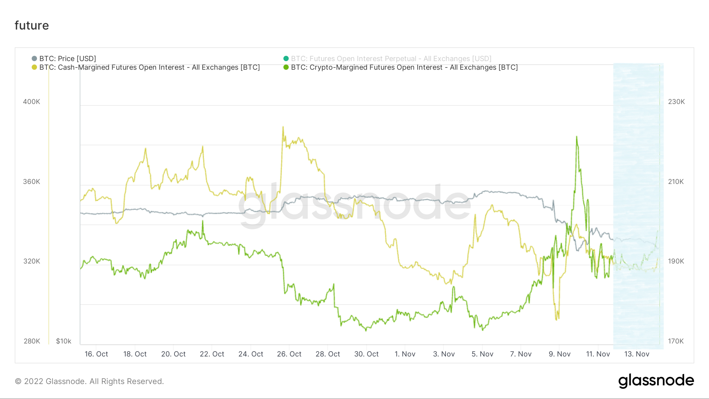Screen dimensions: 709x399
Task: Click the "future" chart title
Action: click(x=32, y=26)
